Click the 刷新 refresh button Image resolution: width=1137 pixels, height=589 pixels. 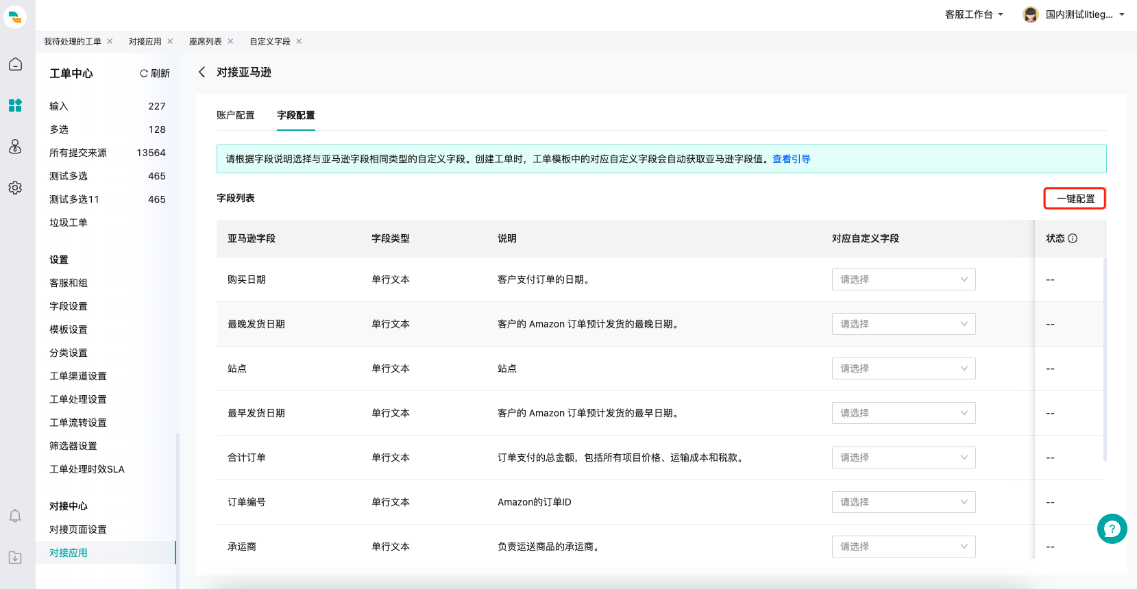tap(155, 73)
